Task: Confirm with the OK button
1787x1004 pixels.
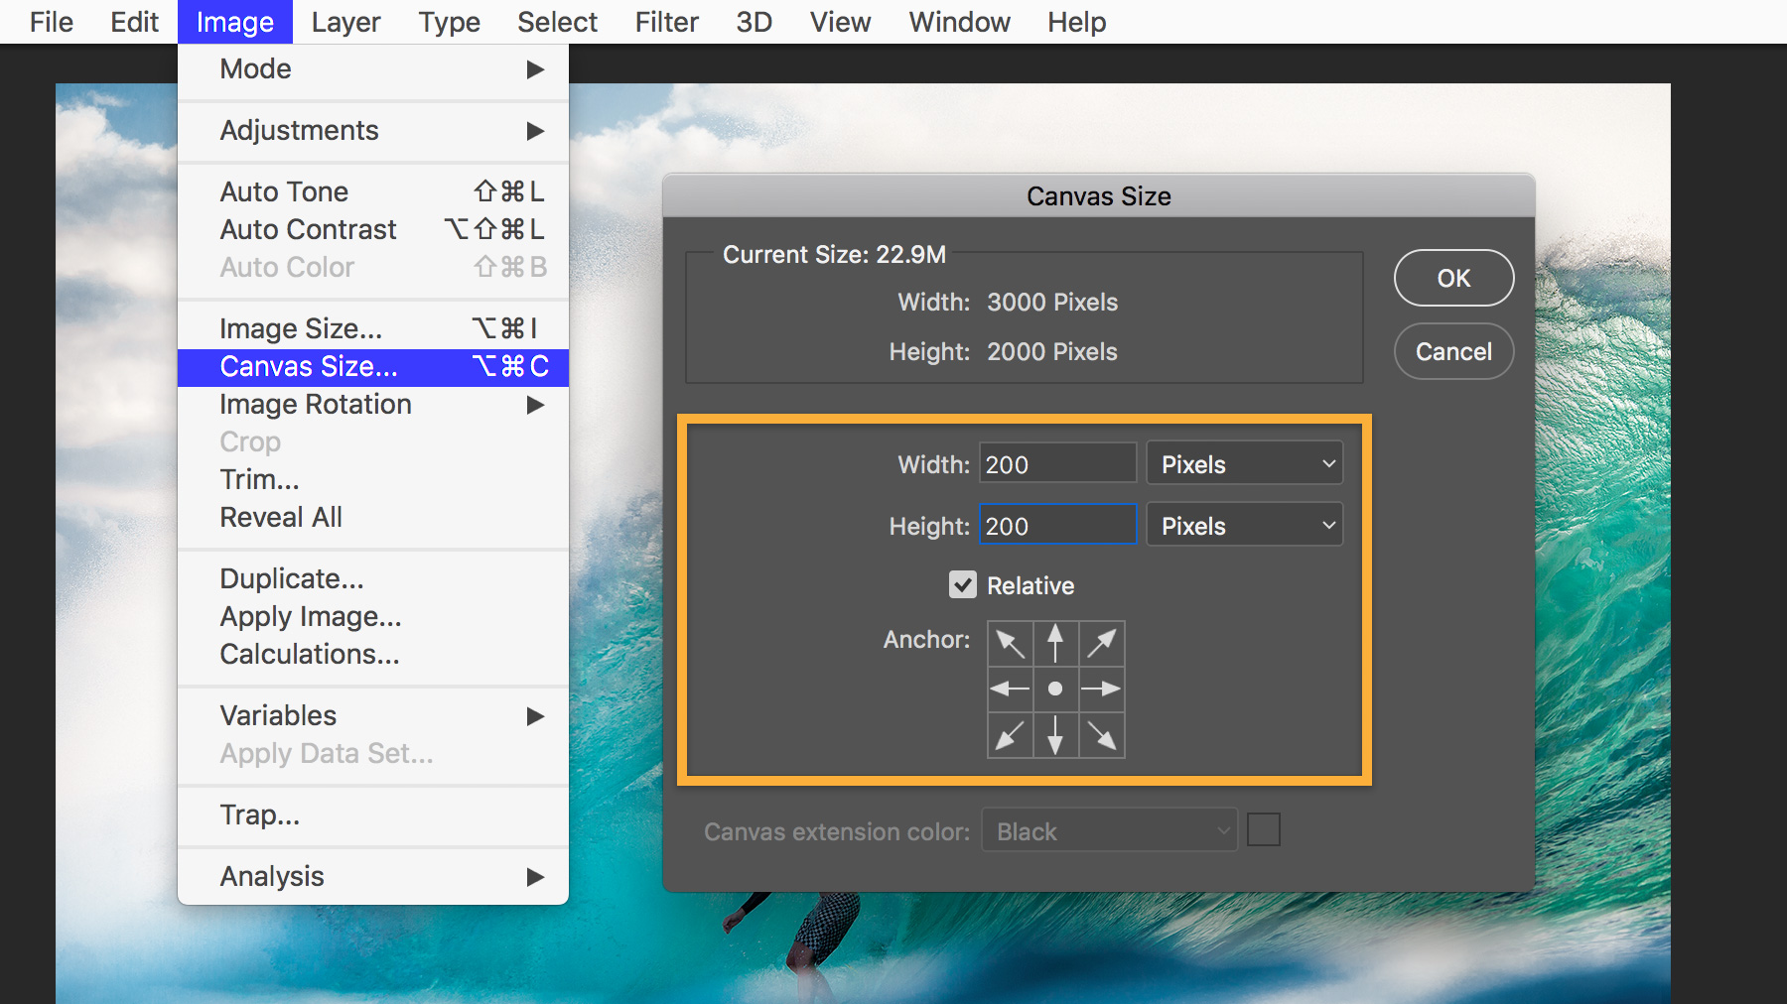Action: point(1452,278)
